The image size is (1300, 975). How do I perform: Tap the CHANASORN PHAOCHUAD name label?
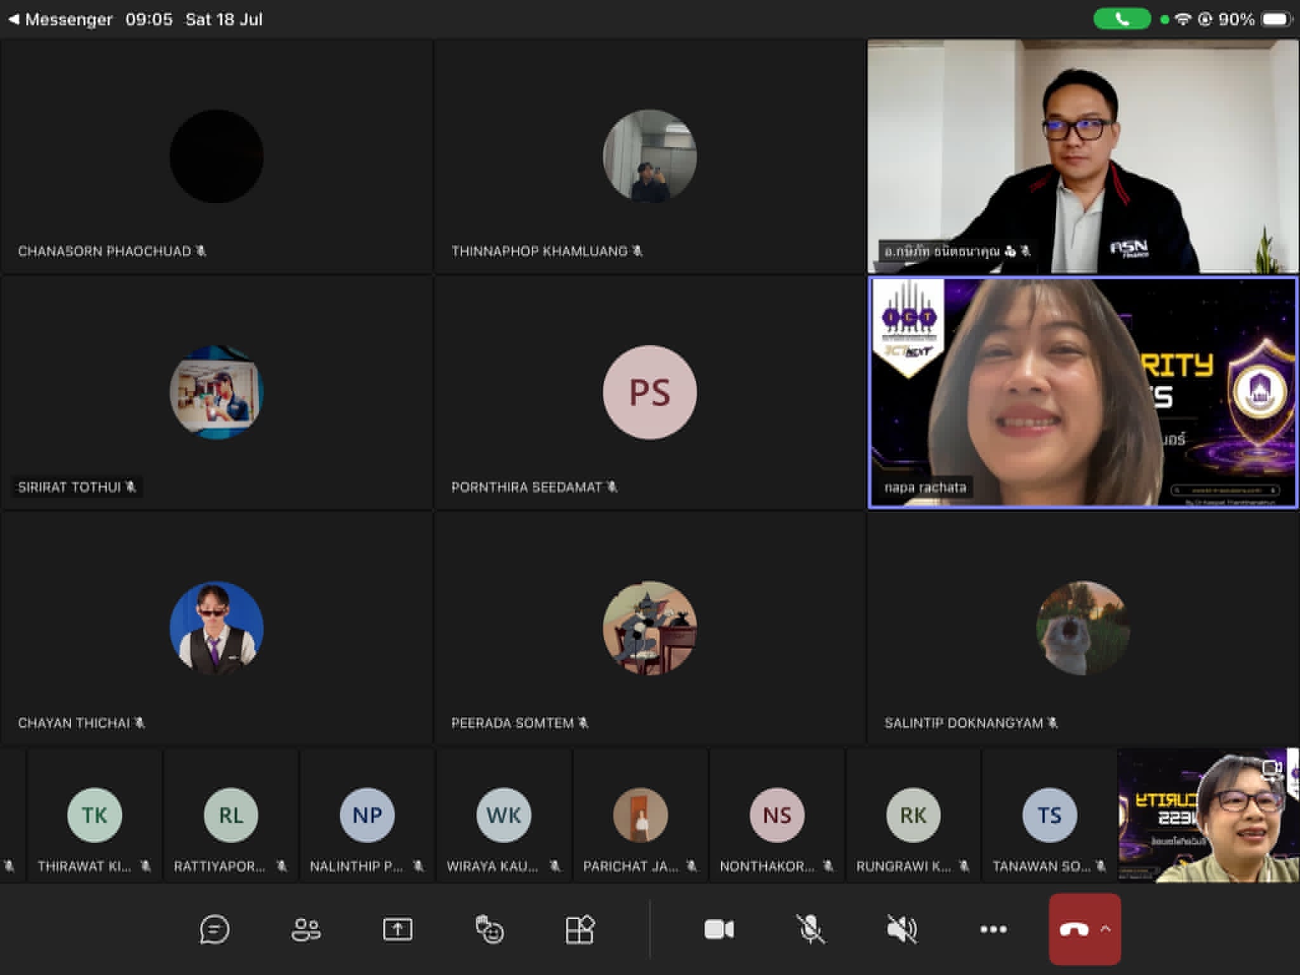click(x=104, y=251)
